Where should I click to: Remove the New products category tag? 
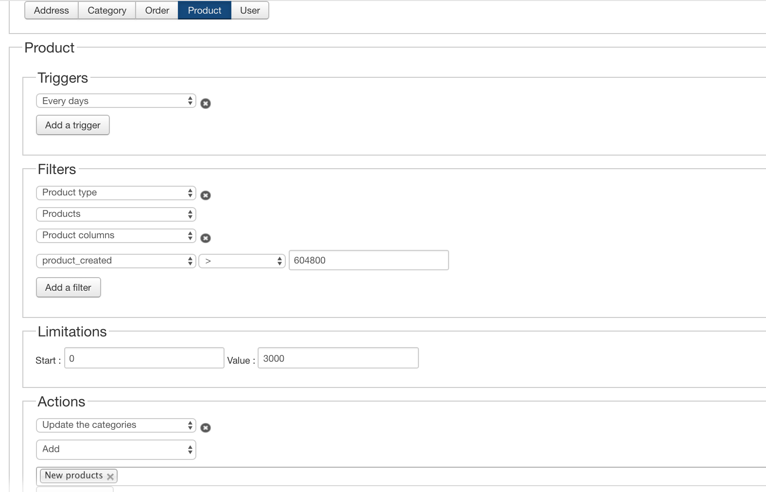[x=110, y=476]
